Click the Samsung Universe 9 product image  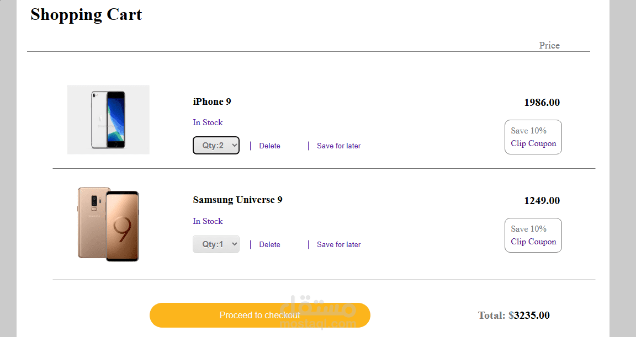coord(108,224)
